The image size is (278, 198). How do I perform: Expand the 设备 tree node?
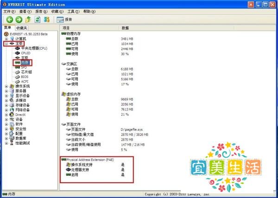(6, 120)
